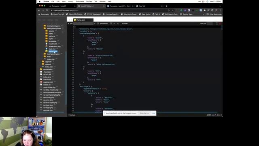This screenshot has height=146, width=259.
Task: Open wp-load.php file
Action: 48,105
